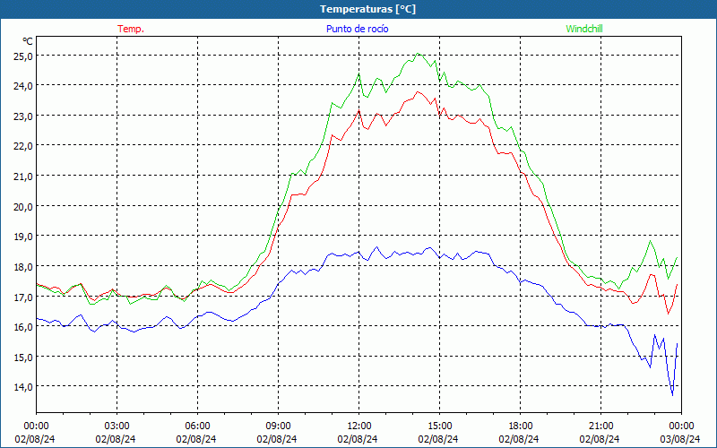Viewport: 717px width, 448px height.
Task: Click the 03/08/24 date label on the x-axis
Action: click(x=681, y=439)
